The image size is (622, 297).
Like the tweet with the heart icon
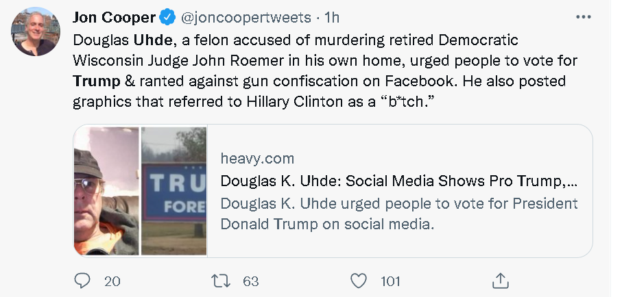[359, 281]
